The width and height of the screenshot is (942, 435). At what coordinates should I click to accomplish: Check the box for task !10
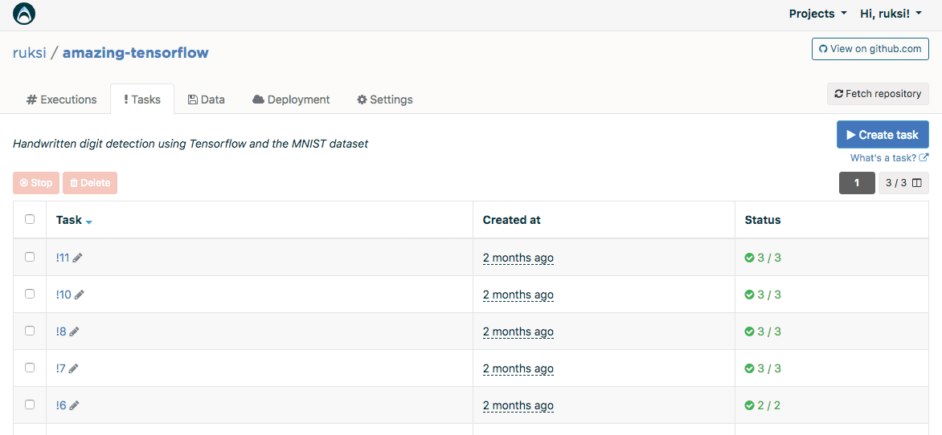pyautogui.click(x=30, y=294)
